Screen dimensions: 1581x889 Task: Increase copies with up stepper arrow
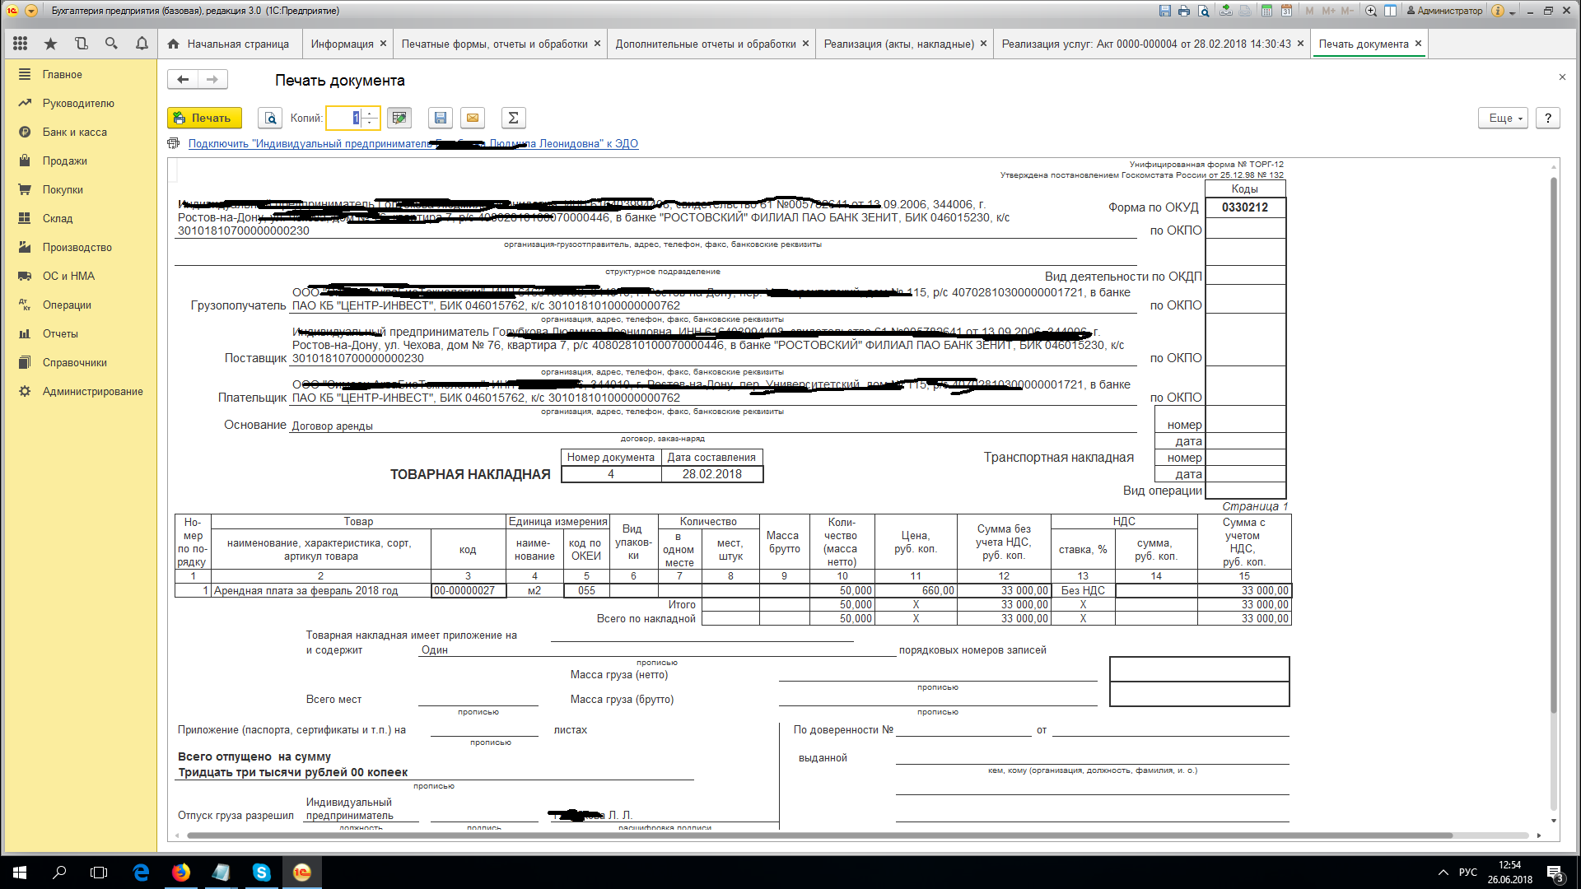tap(371, 113)
